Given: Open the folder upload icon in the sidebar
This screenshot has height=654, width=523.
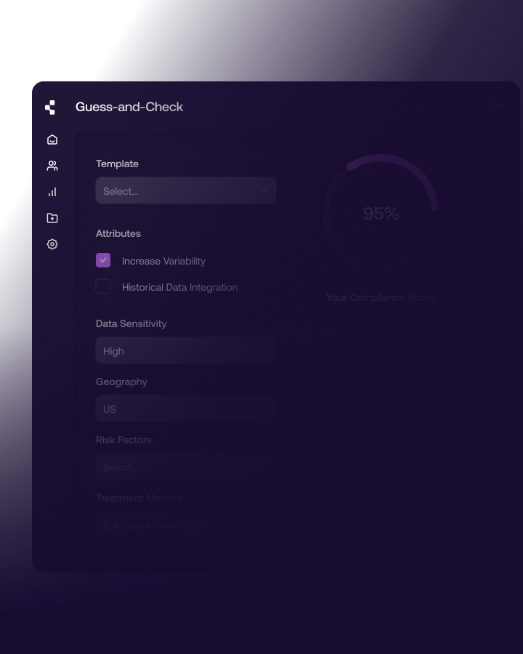Looking at the screenshot, I should pyautogui.click(x=52, y=218).
